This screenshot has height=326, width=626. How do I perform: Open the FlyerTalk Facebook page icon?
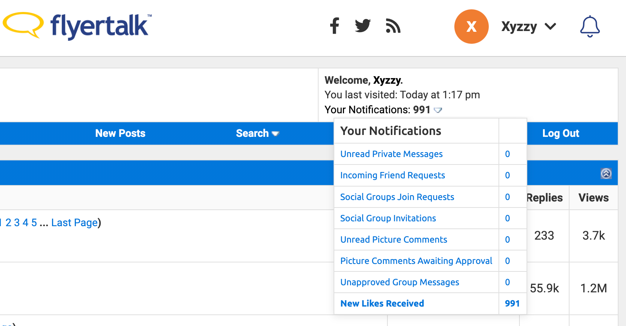(x=335, y=26)
